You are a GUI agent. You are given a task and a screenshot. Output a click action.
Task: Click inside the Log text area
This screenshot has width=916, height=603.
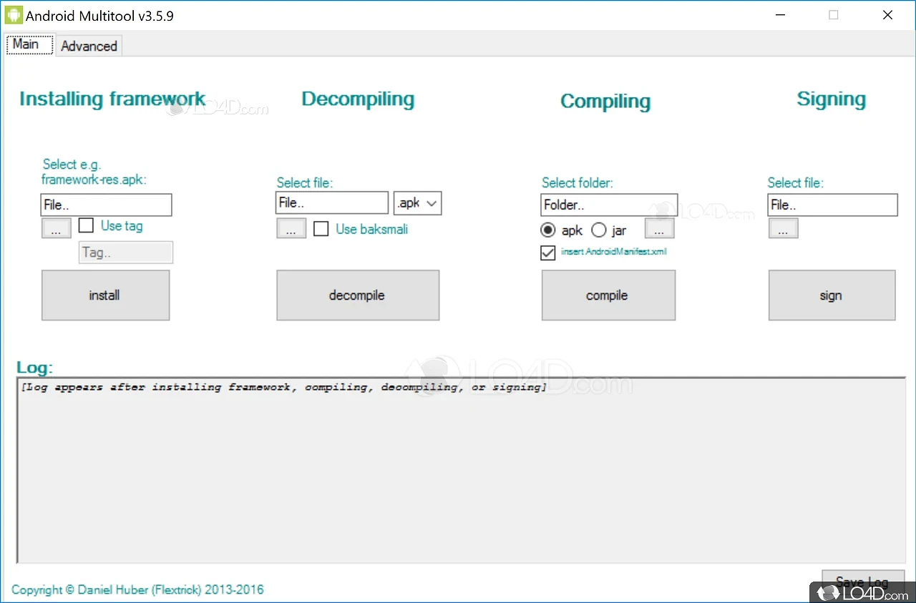click(461, 470)
